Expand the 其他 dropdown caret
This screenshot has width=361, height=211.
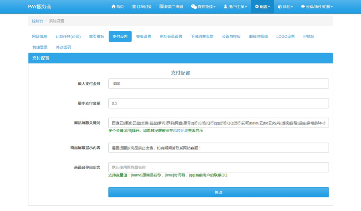click(292, 7)
